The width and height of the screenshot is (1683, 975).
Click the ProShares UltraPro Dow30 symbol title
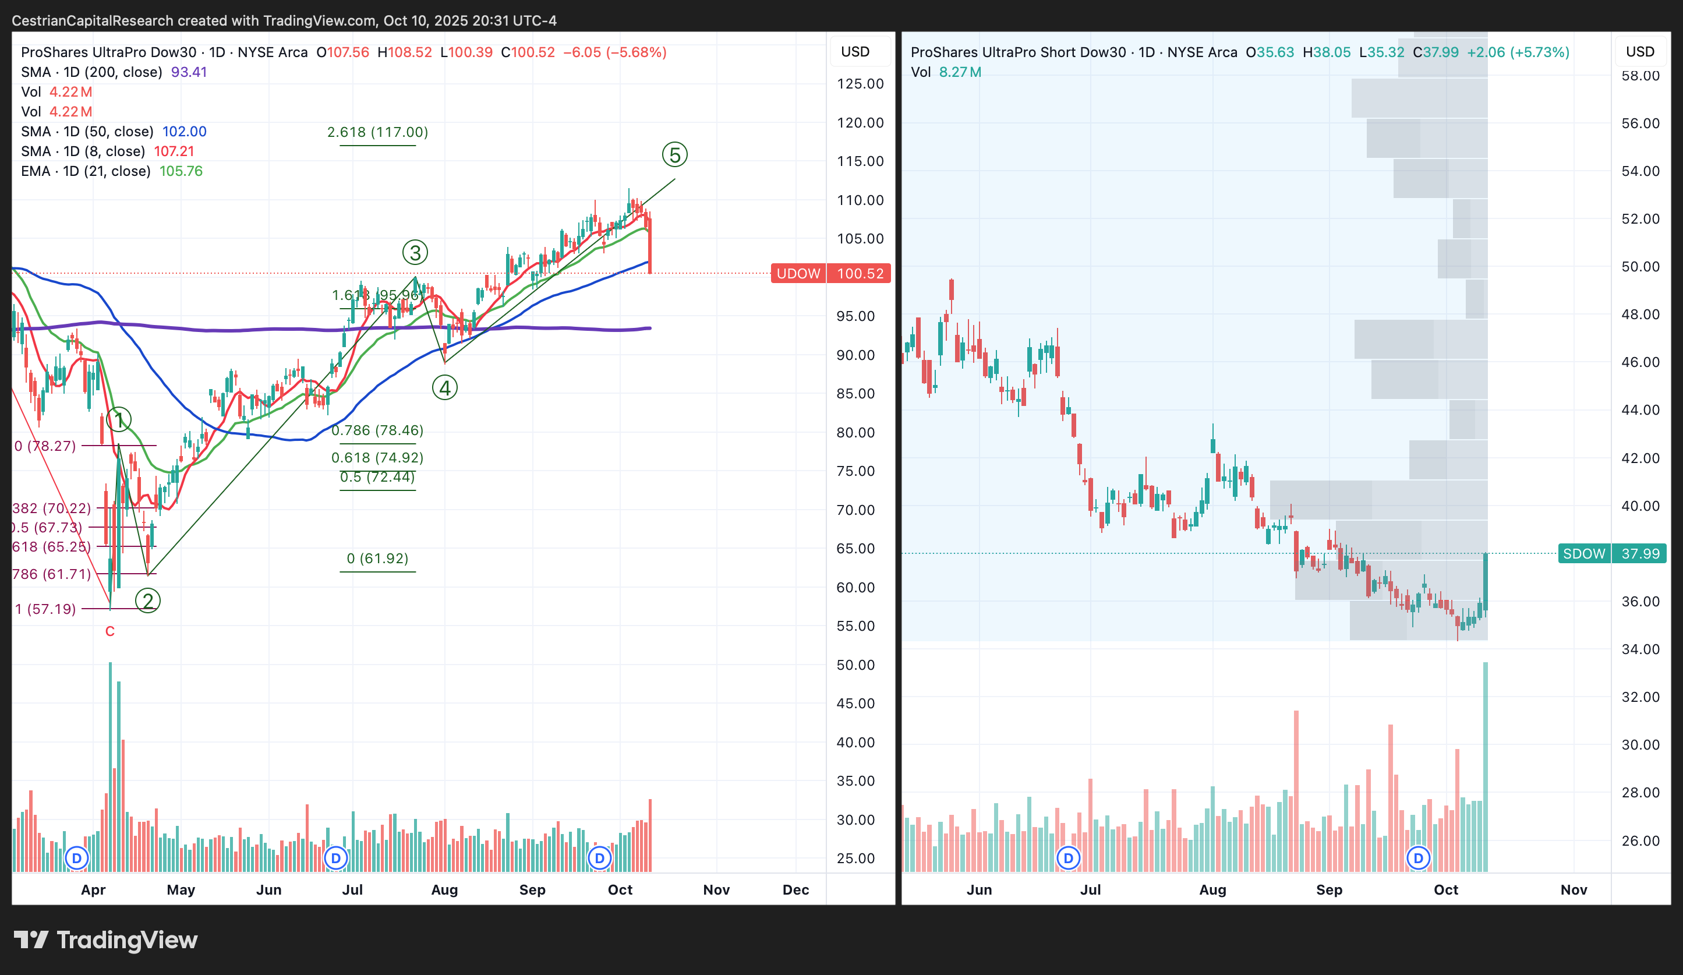pyautogui.click(x=108, y=52)
